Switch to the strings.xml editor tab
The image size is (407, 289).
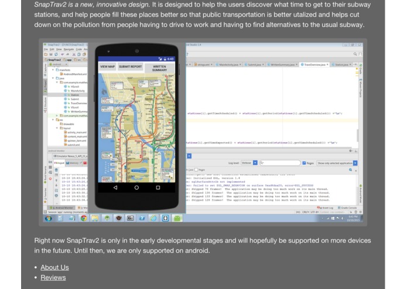click(x=203, y=64)
